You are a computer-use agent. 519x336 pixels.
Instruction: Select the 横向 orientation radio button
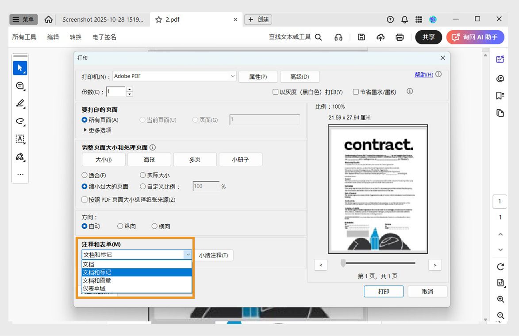point(154,226)
